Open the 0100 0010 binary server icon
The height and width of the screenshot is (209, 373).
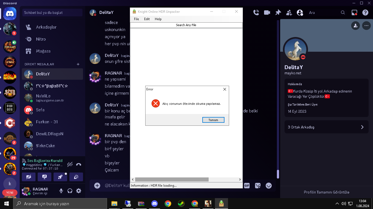(10, 108)
